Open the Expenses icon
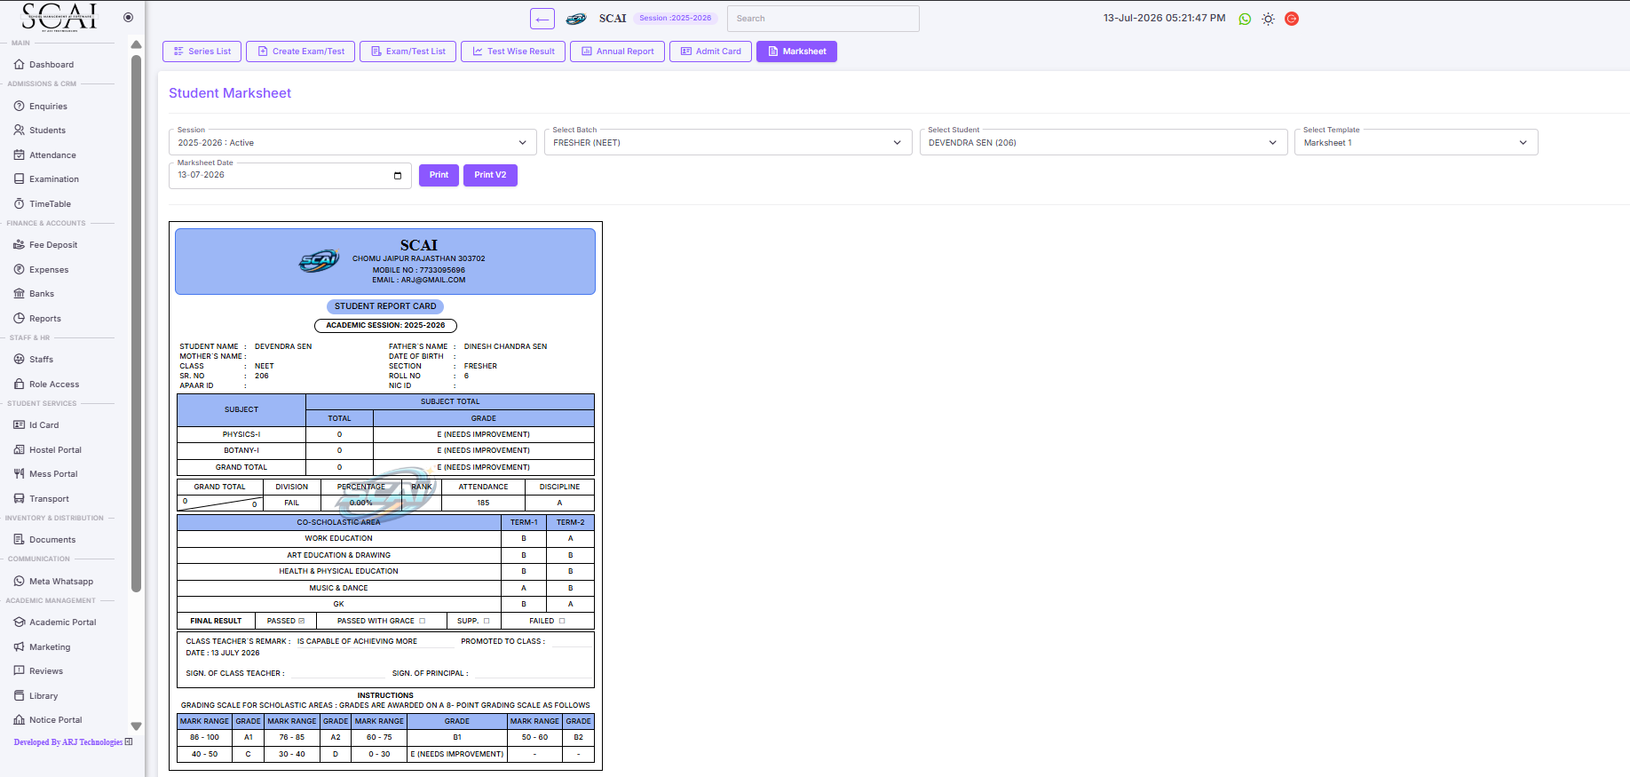 click(20, 269)
